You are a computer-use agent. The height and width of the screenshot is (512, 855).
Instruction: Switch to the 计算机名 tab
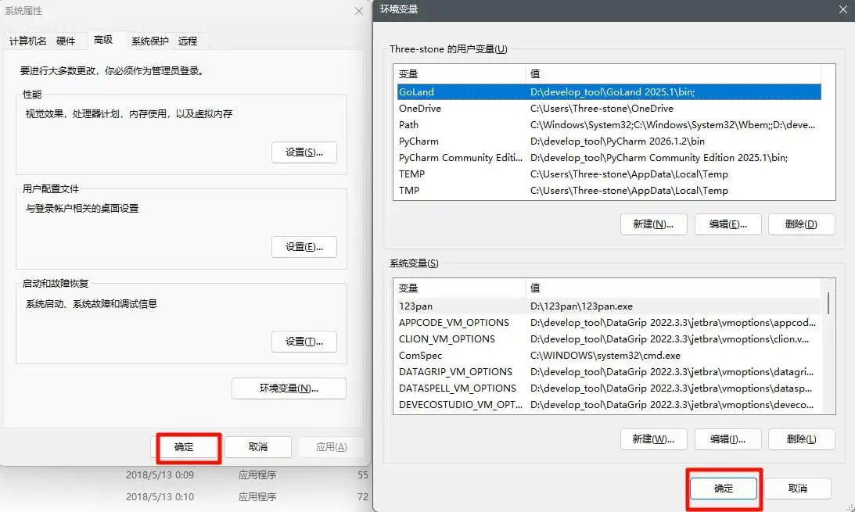28,41
